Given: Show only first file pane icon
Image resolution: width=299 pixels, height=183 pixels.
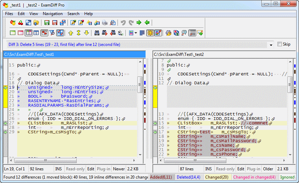Looking at the screenshot, I should pyautogui.click(x=13, y=33).
